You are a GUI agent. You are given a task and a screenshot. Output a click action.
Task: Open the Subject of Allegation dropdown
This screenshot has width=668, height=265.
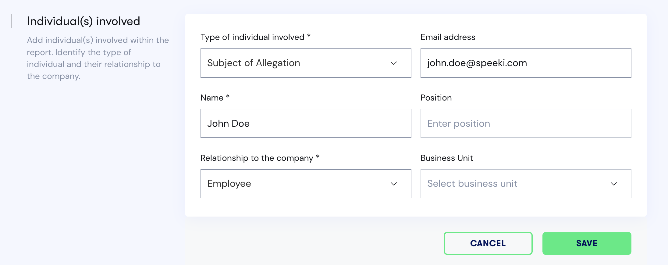coord(306,63)
